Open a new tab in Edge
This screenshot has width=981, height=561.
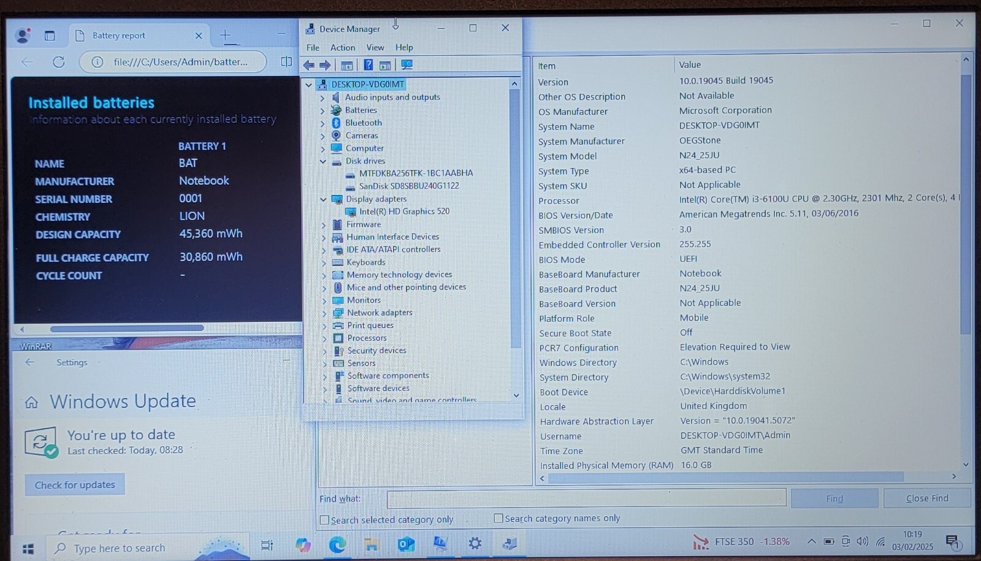tap(225, 36)
